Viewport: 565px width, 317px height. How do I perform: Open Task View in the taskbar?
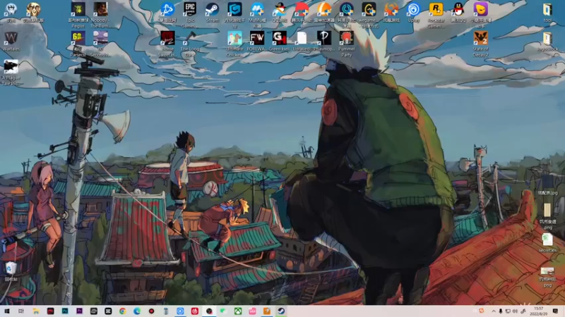click(x=21, y=311)
